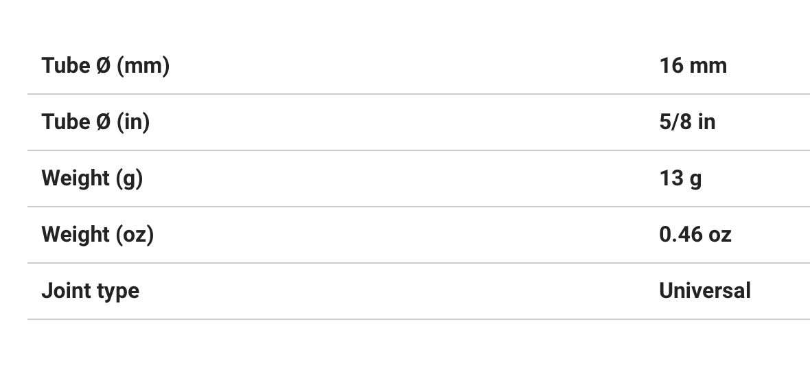Select the "Universal" joint type value
The height and width of the screenshot is (379, 810).
[705, 291]
